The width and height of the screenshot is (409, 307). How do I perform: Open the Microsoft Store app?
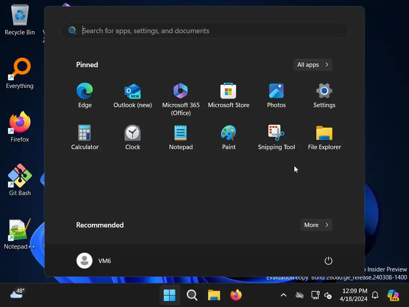click(x=228, y=96)
